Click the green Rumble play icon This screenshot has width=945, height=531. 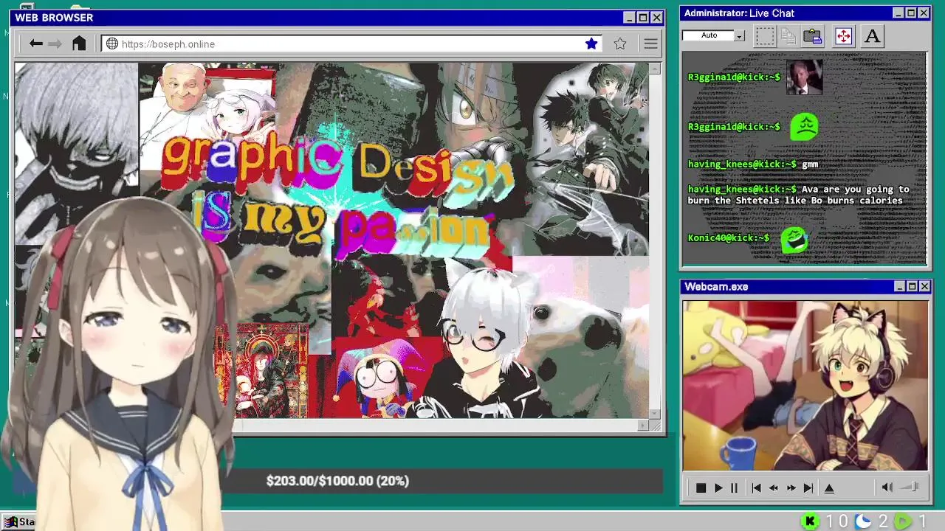click(x=903, y=522)
